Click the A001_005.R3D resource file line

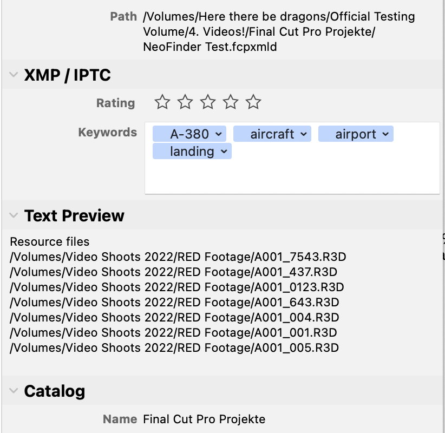point(174,348)
